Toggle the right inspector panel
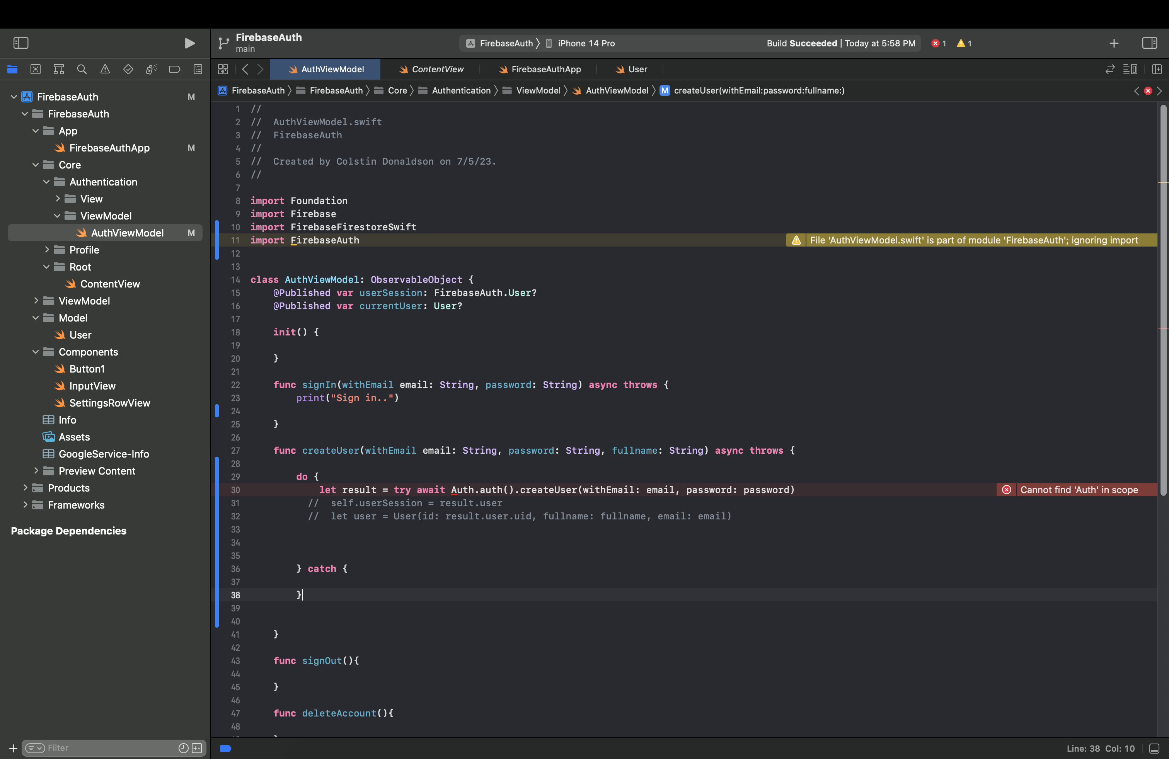This screenshot has height=759, width=1169. tap(1149, 43)
